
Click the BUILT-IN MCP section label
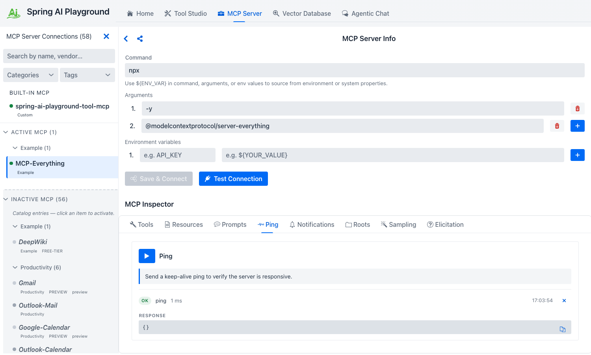[x=30, y=93]
